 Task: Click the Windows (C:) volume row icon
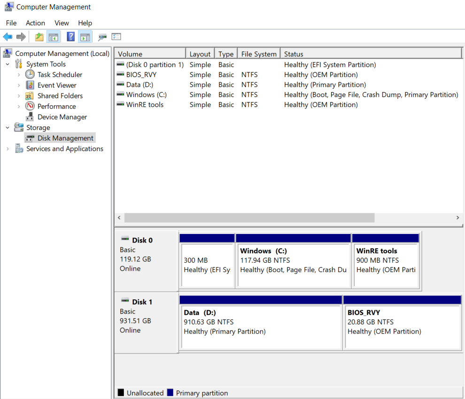[x=120, y=94]
